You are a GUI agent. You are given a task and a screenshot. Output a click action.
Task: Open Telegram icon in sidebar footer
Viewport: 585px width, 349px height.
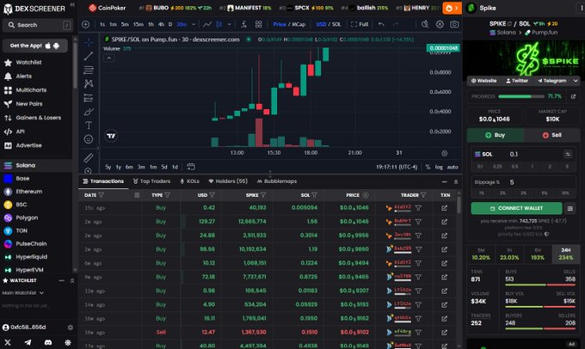(28, 342)
